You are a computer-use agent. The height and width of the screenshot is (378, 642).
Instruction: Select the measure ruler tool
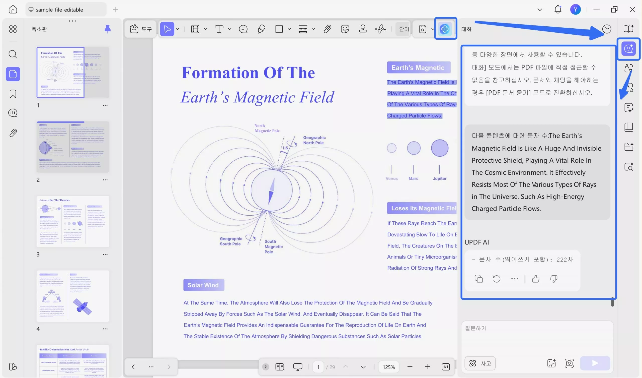click(303, 29)
